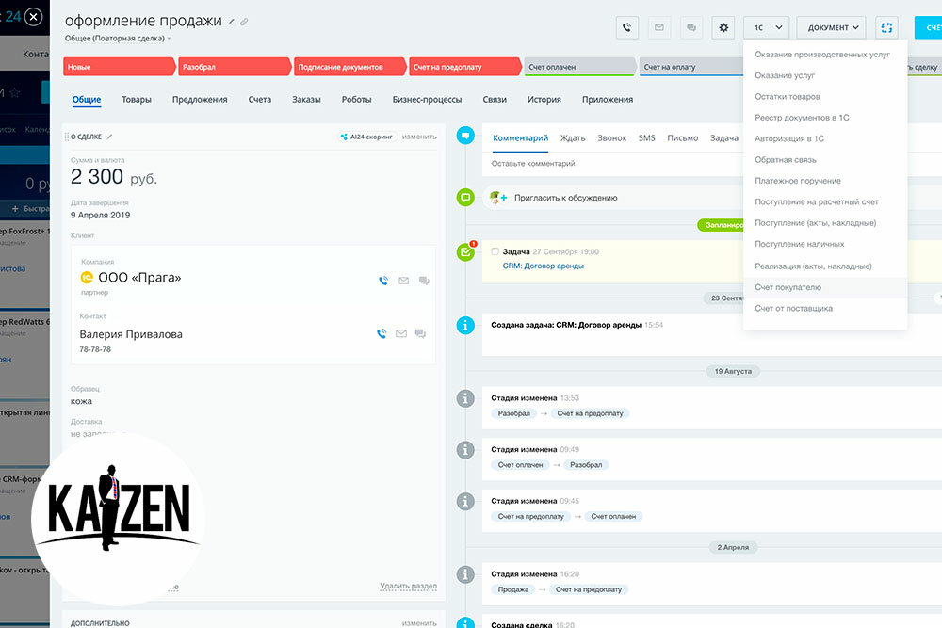The image size is (942, 628).
Task: Select Счет покупателю menu item
Action: [x=825, y=287]
